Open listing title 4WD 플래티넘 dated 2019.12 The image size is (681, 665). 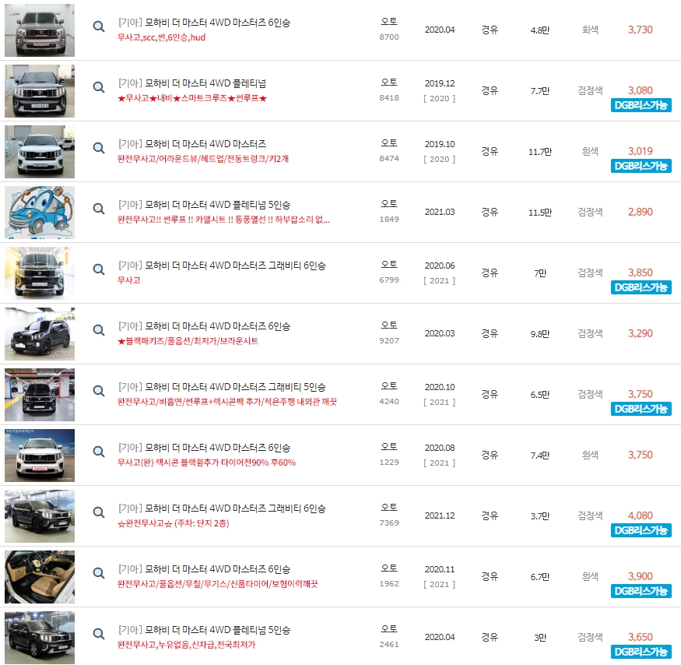(x=192, y=83)
